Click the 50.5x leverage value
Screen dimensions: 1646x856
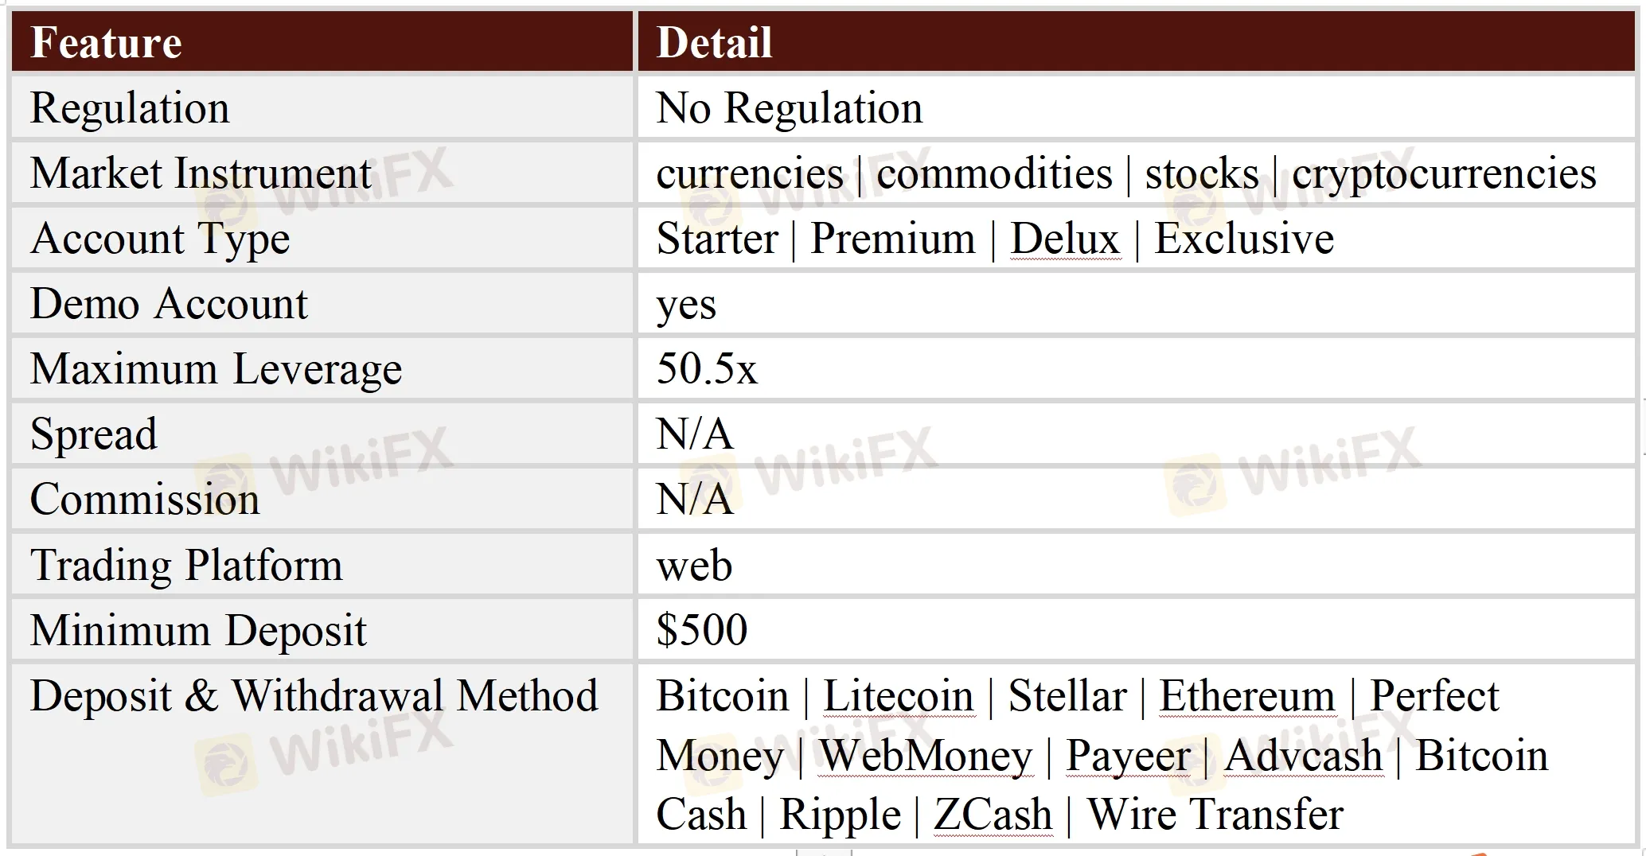pos(707,369)
